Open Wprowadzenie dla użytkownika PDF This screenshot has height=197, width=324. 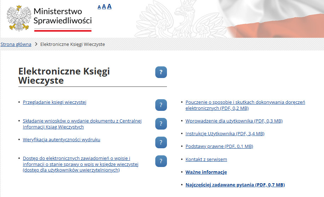click(234, 121)
